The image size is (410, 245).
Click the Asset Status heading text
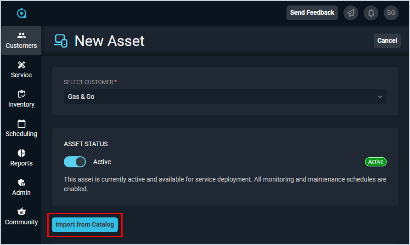tap(86, 144)
